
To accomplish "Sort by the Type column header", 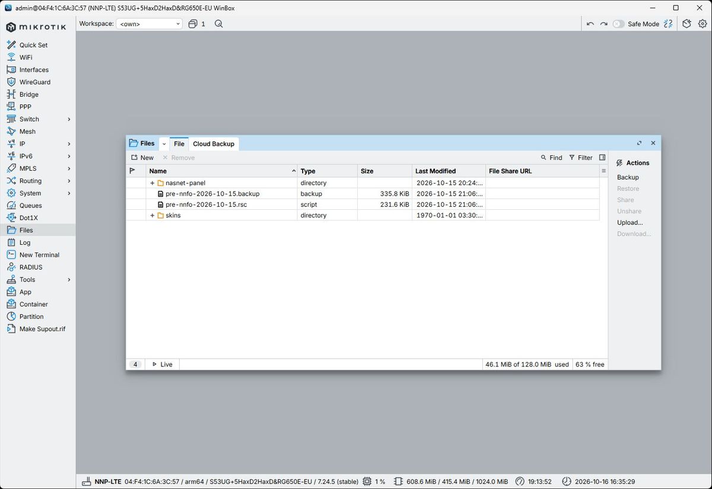I will tap(327, 171).
